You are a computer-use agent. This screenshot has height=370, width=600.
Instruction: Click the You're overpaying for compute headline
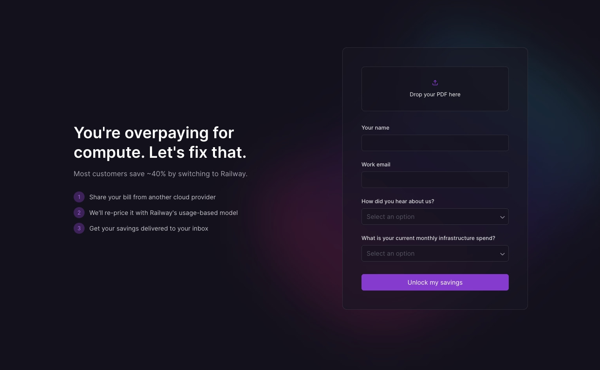[x=160, y=143]
